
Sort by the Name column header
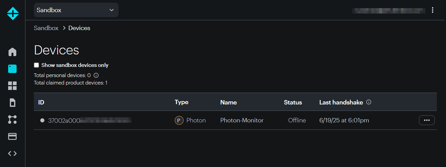pyautogui.click(x=229, y=102)
